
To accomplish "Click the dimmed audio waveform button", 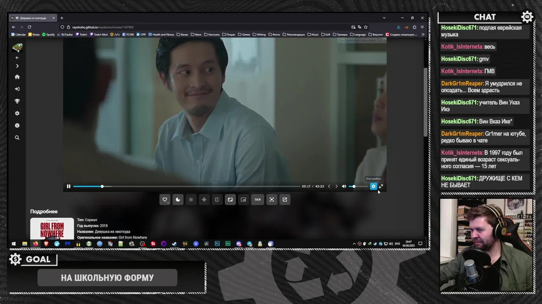I will (x=204, y=200).
